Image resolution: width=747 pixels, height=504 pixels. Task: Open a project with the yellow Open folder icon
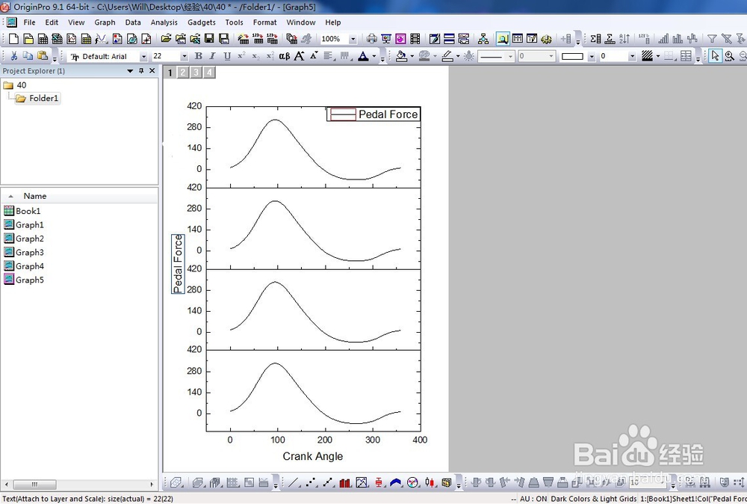(166, 39)
